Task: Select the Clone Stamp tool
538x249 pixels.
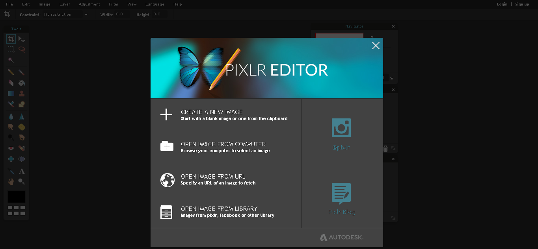Action: pyautogui.click(x=22, y=94)
